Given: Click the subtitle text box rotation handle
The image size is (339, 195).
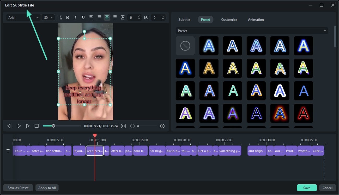Looking at the screenshot, I should pos(84,31).
